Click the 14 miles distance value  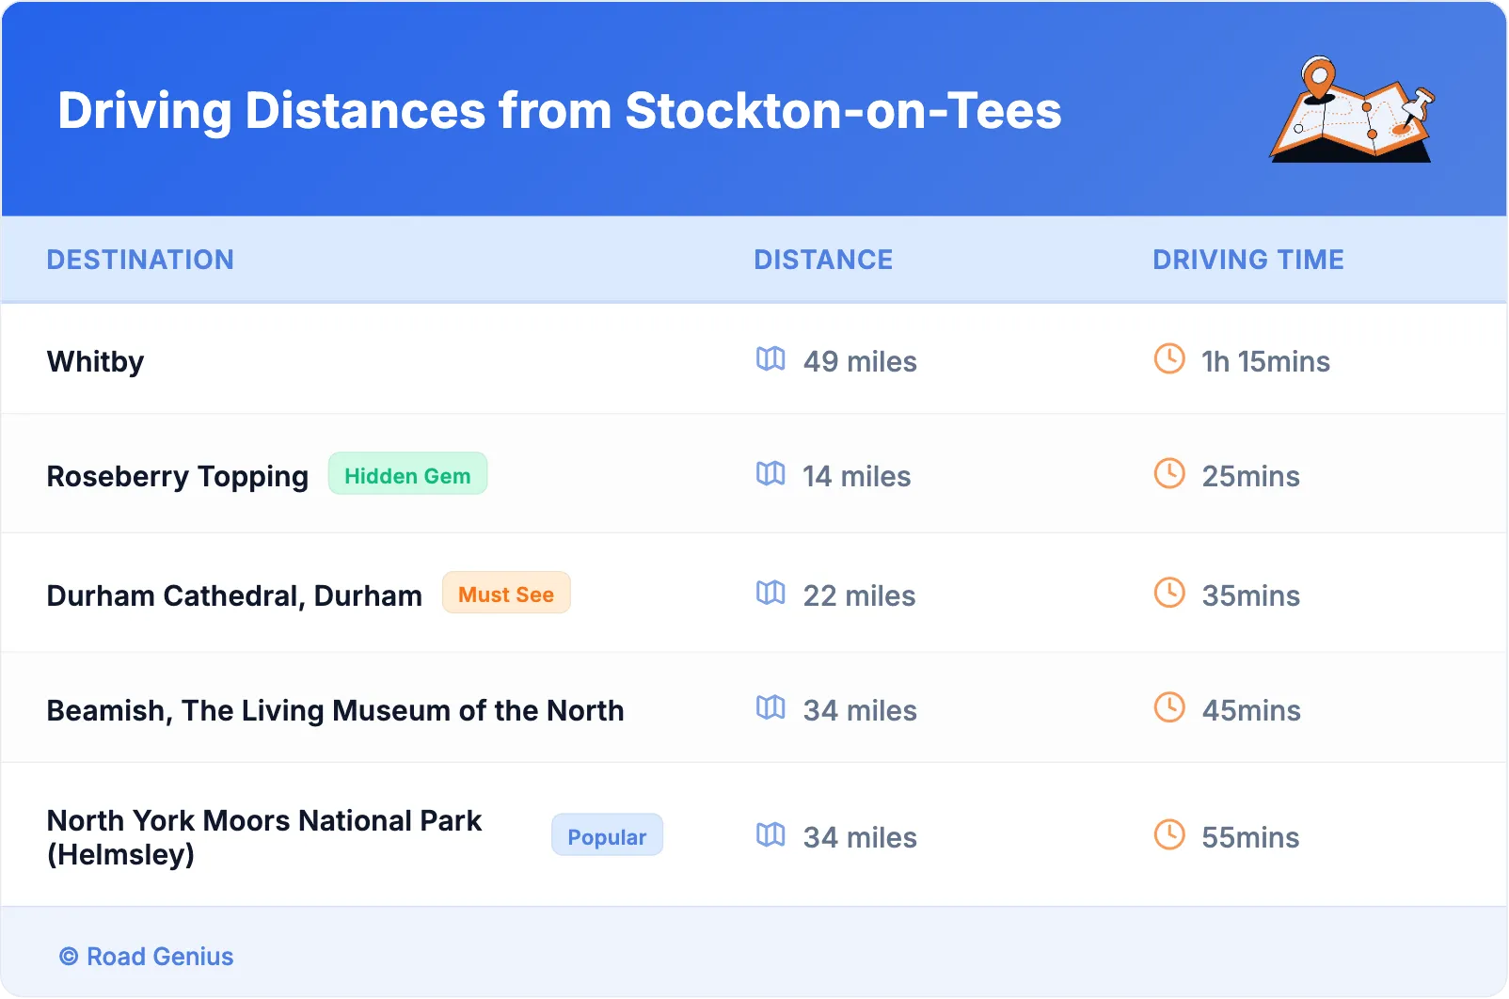856,477
